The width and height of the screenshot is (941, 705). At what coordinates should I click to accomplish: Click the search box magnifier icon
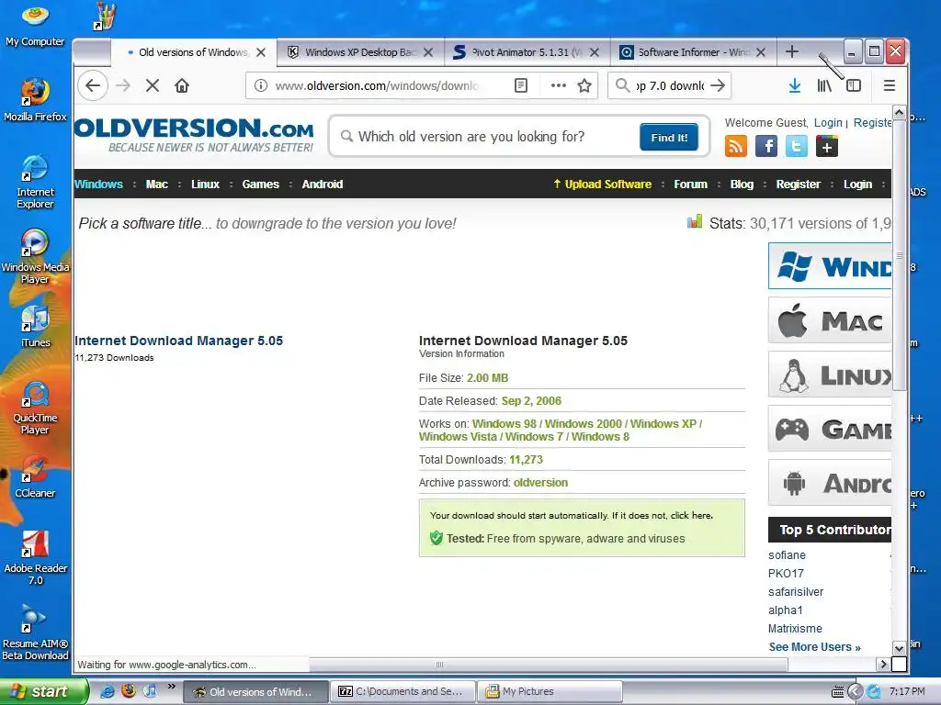pos(623,85)
